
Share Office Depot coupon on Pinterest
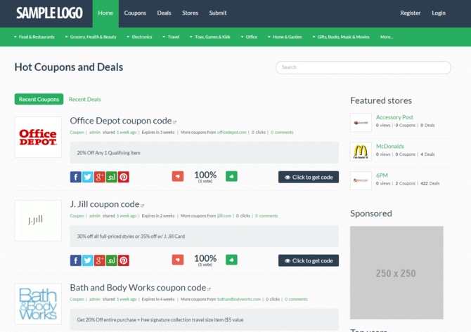[x=124, y=177]
